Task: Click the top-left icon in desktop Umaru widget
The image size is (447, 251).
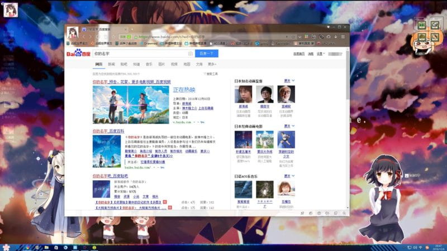Action: (x=422, y=25)
